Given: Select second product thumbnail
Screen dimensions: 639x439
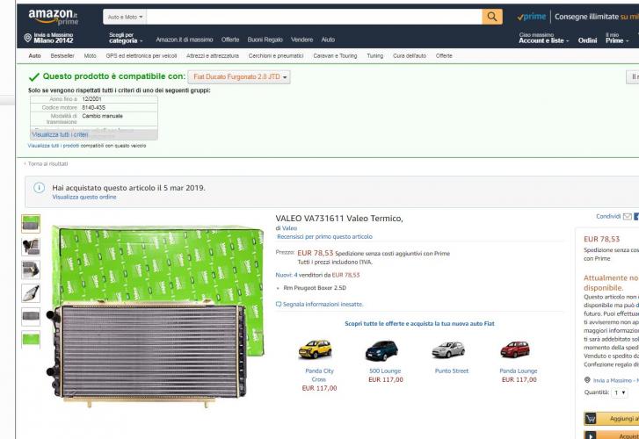Looking at the screenshot, I should pyautogui.click(x=31, y=247).
